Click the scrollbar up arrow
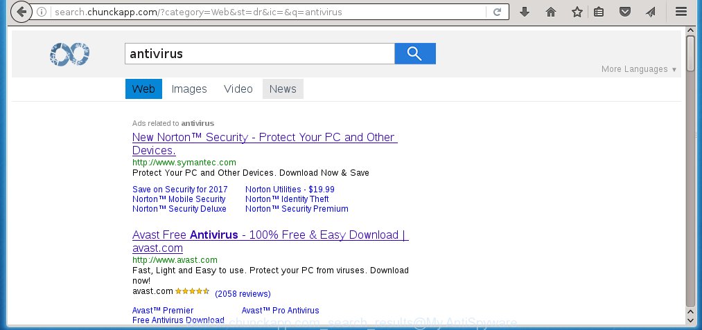The height and width of the screenshot is (330, 702). pos(691,30)
